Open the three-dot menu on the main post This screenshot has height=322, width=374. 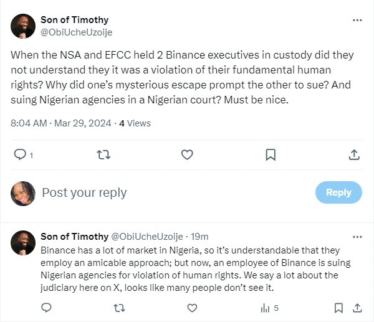coord(357,21)
